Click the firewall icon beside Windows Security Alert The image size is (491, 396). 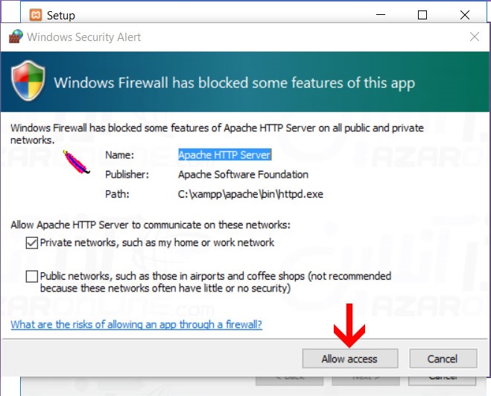[x=16, y=37]
